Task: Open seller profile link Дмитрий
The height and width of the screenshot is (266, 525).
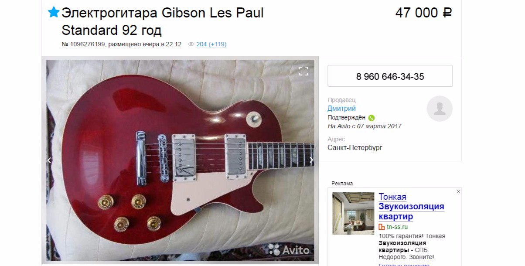Action: [341, 109]
